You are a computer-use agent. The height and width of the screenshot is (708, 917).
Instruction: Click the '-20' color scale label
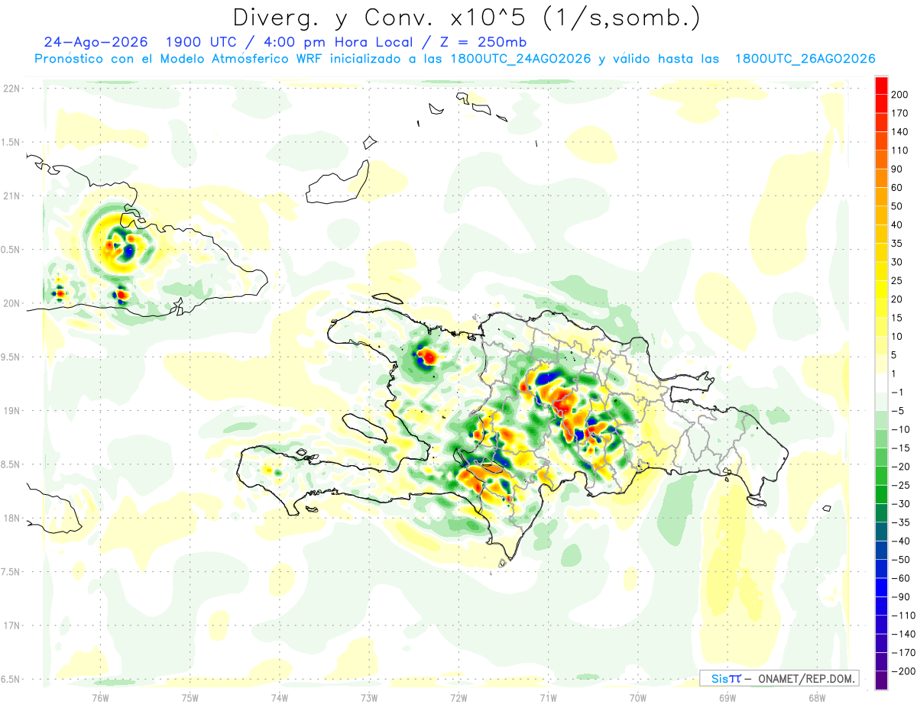(902, 467)
